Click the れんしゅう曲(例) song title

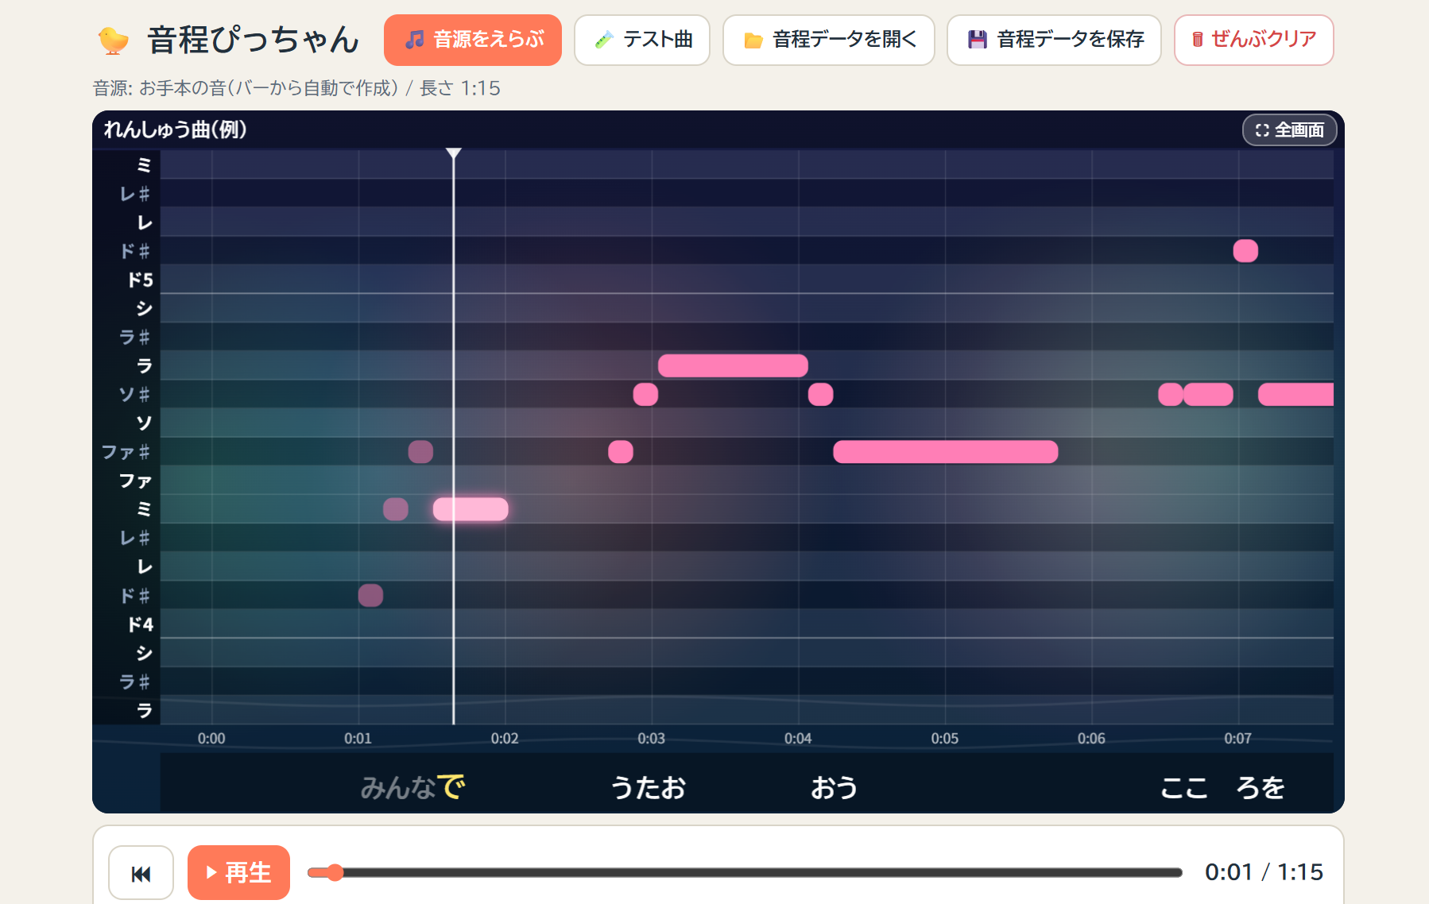click(175, 129)
